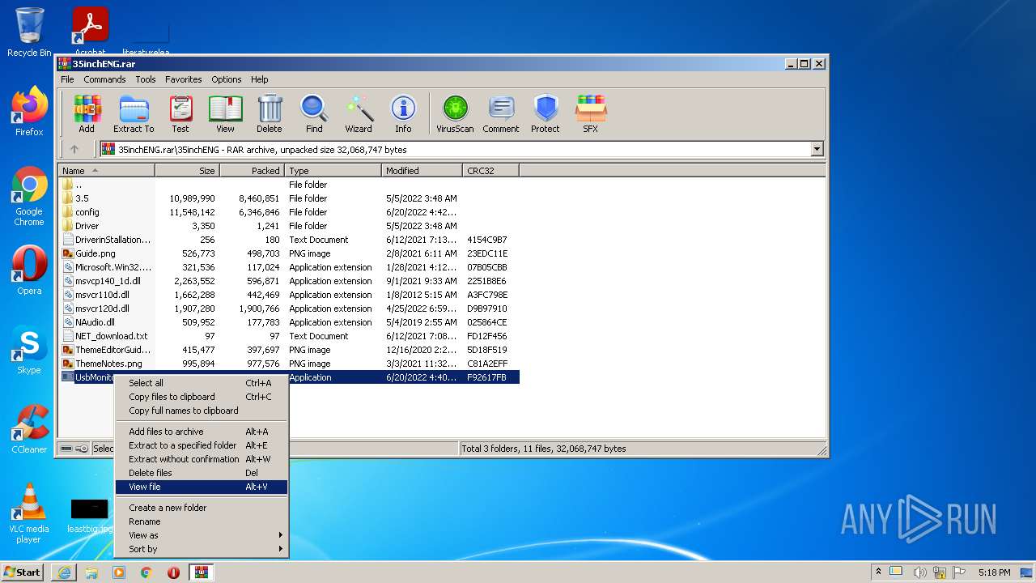Image resolution: width=1036 pixels, height=583 pixels.
Task: Open the Find search tool
Action: tap(314, 113)
